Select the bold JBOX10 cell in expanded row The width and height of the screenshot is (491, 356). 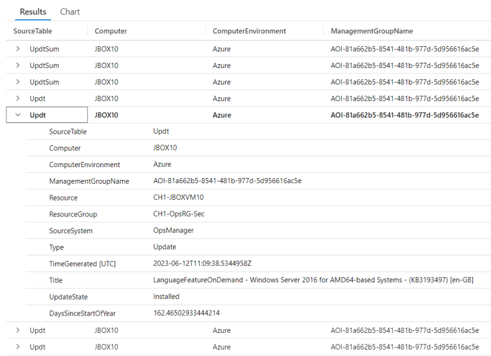click(106, 115)
